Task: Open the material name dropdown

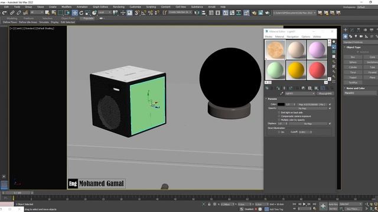Action: point(300,93)
